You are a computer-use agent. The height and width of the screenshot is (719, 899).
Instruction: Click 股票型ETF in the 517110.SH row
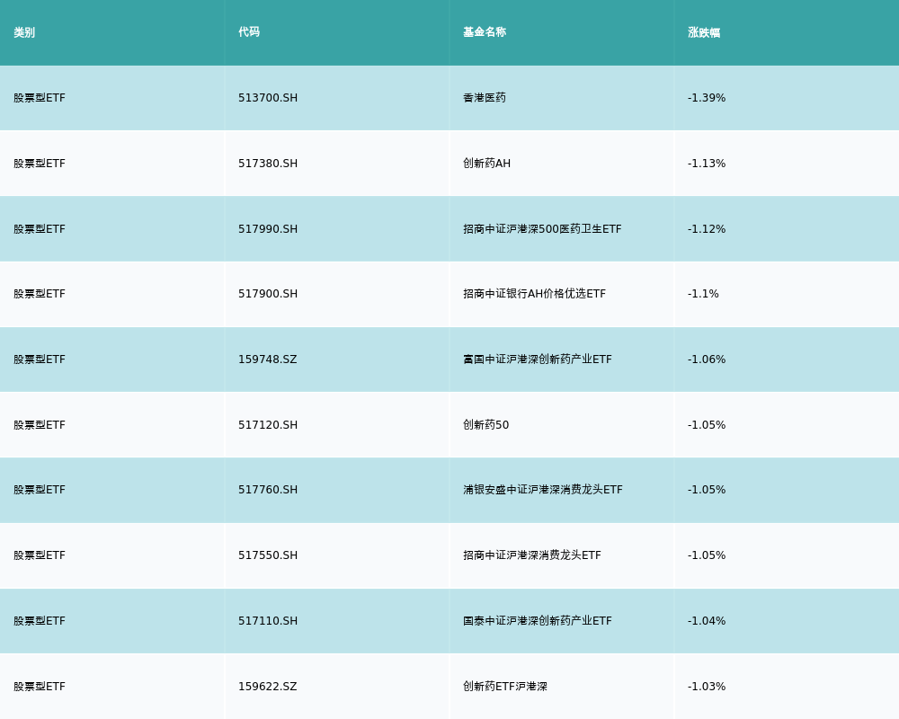point(40,621)
